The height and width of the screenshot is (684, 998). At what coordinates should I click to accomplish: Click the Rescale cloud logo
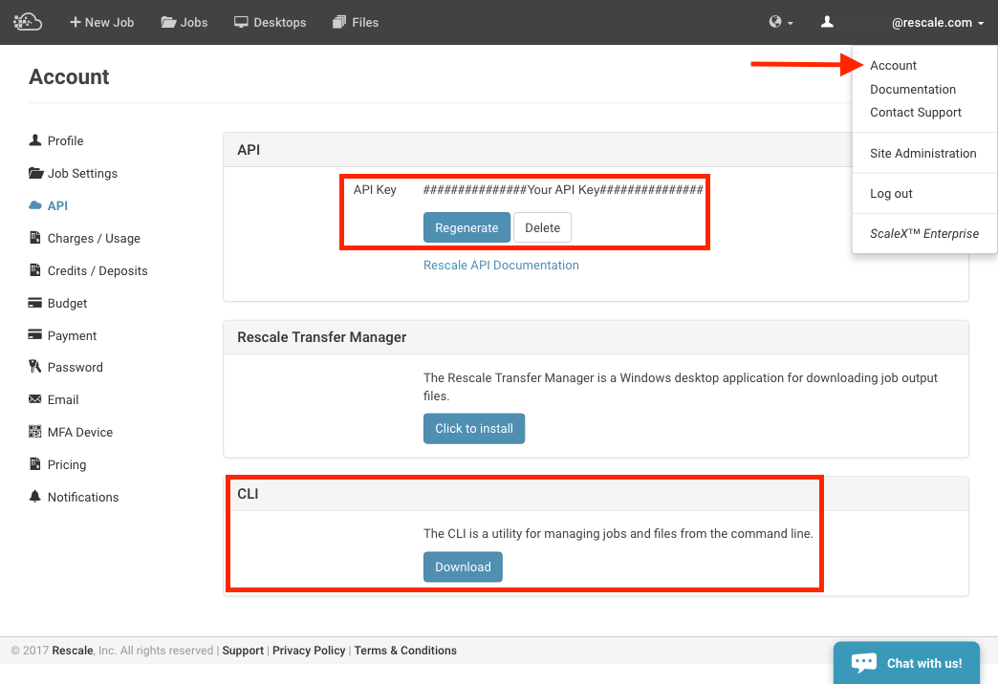click(x=28, y=22)
